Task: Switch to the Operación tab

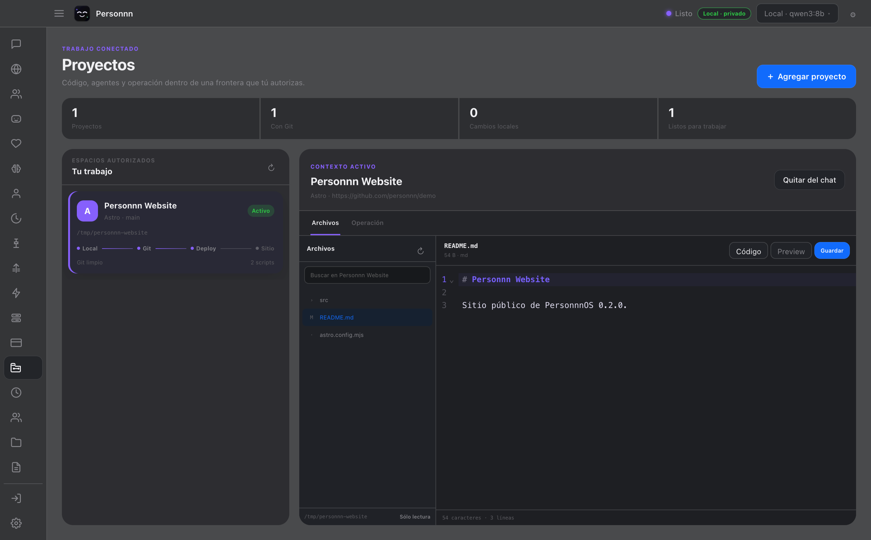Action: (x=367, y=223)
